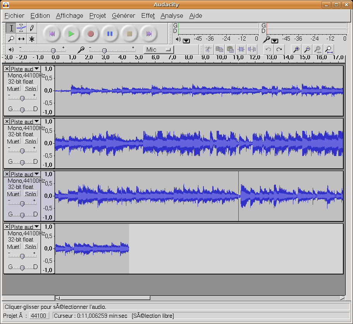Stop playback with the yellow Stop button
Viewport: 353px width, 324px height.
(x=129, y=34)
